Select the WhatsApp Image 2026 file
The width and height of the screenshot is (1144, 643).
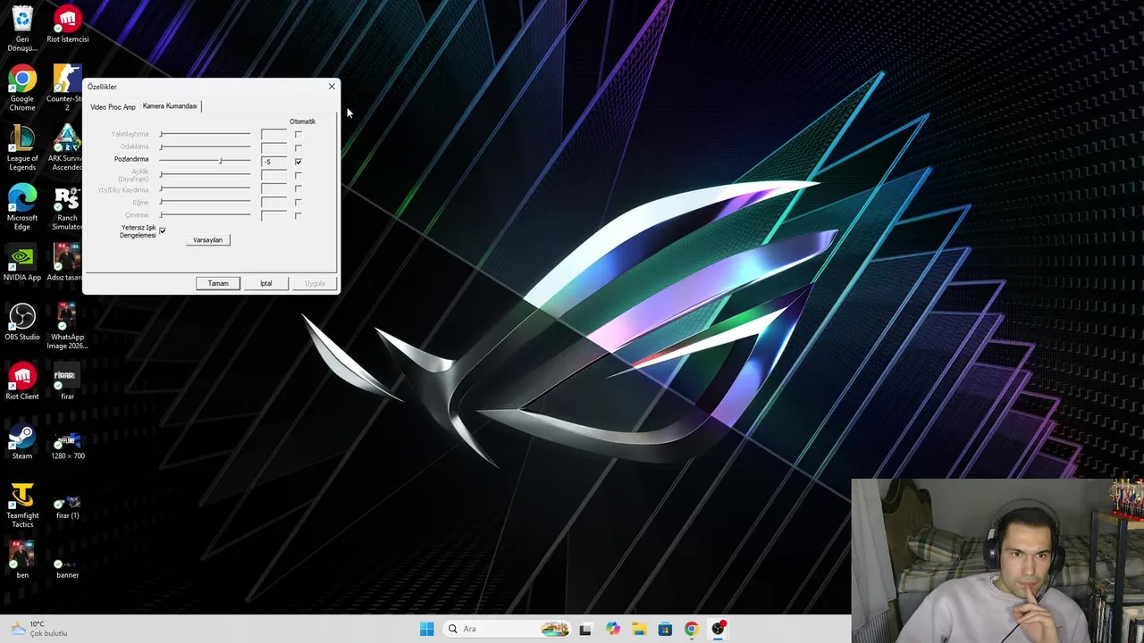pyautogui.click(x=67, y=326)
